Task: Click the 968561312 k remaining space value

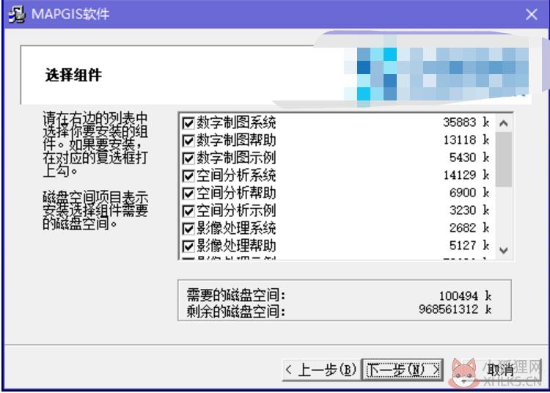Action: [x=455, y=309]
